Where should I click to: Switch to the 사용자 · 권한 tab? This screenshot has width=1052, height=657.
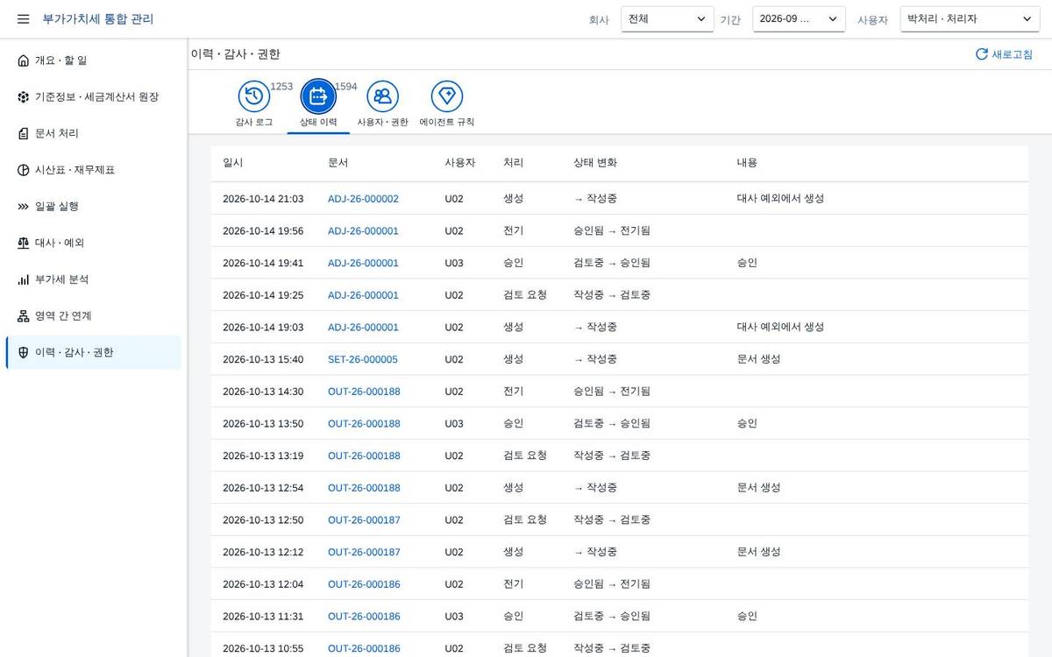point(382,103)
